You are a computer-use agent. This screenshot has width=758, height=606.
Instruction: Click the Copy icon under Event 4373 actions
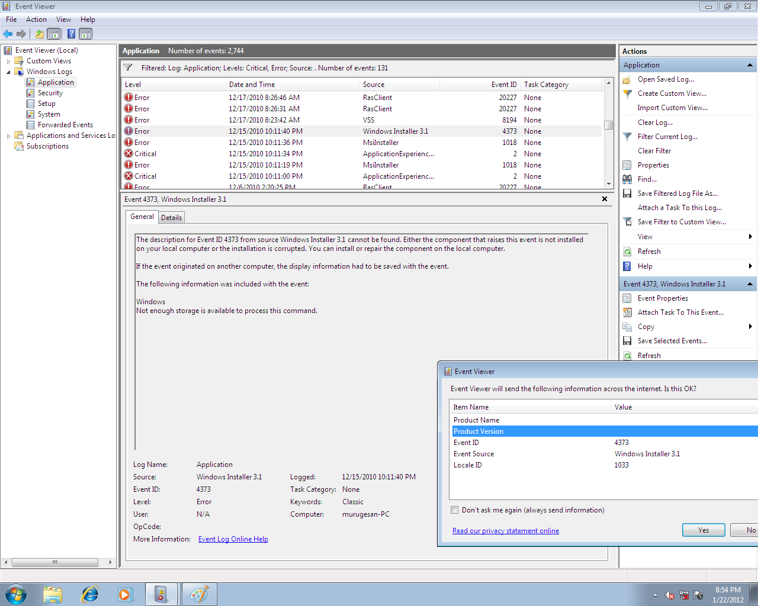[627, 326]
